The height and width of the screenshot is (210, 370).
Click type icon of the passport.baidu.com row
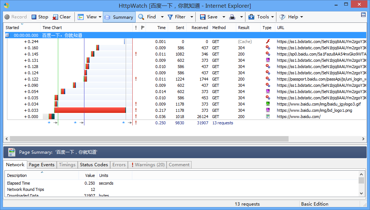tap(268, 79)
